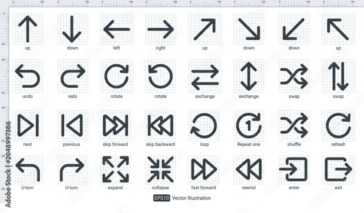This screenshot has width=364, height=213.
Task: Click the crossing-arrows icon labeled shuffle
Action: [294, 125]
